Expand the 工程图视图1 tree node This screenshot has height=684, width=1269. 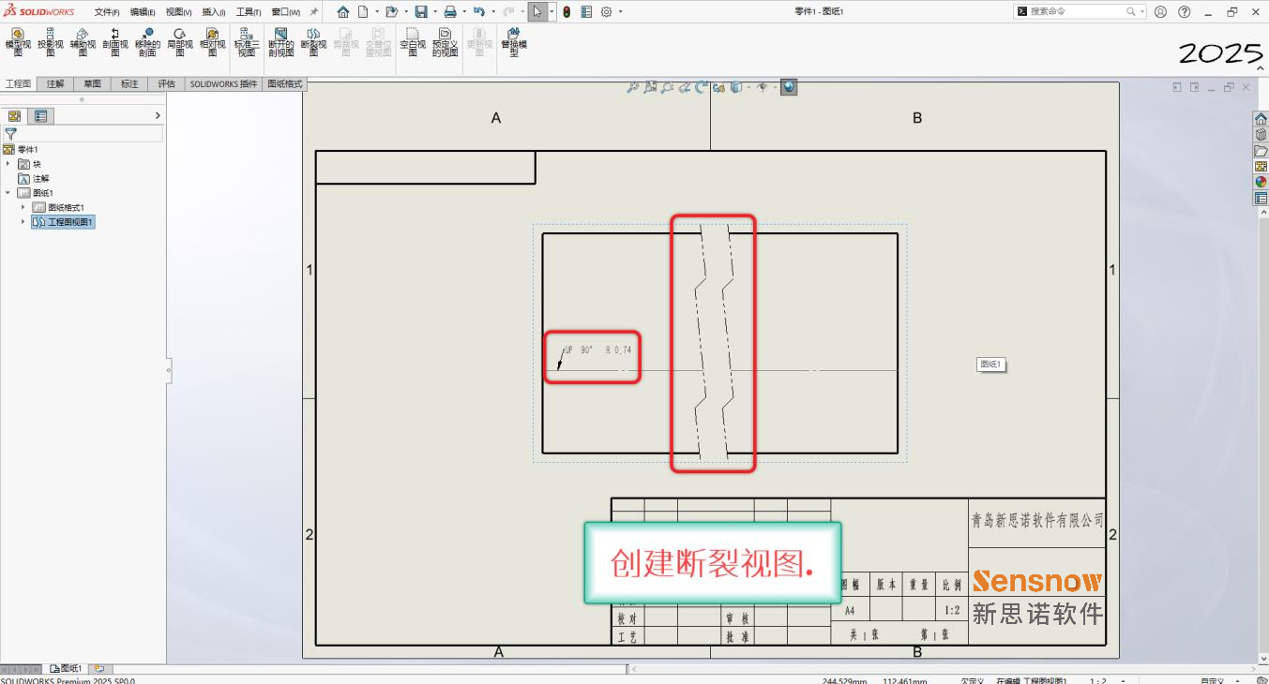pos(23,222)
